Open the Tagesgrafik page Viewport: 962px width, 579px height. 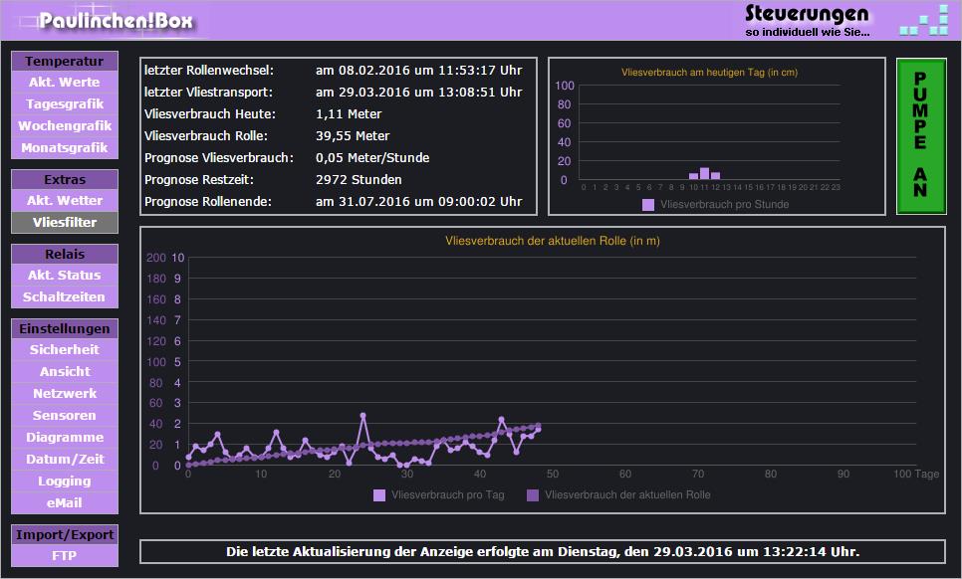(x=64, y=104)
